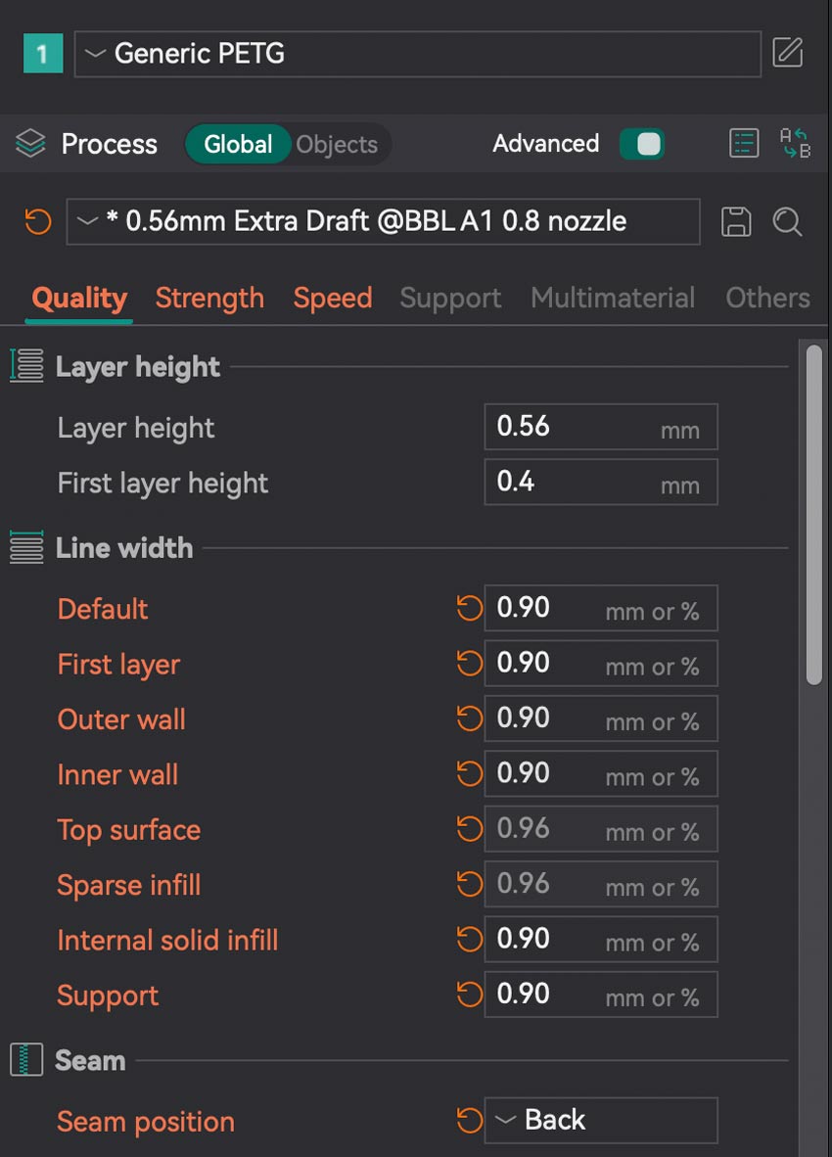The height and width of the screenshot is (1157, 832).
Task: Click filament slot number 1 swatch
Action: pos(42,54)
